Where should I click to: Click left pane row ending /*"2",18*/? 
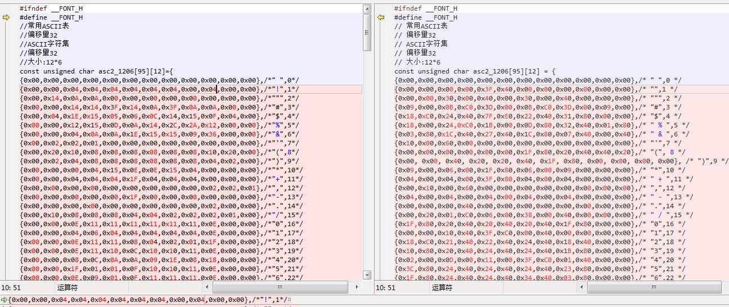point(161,242)
